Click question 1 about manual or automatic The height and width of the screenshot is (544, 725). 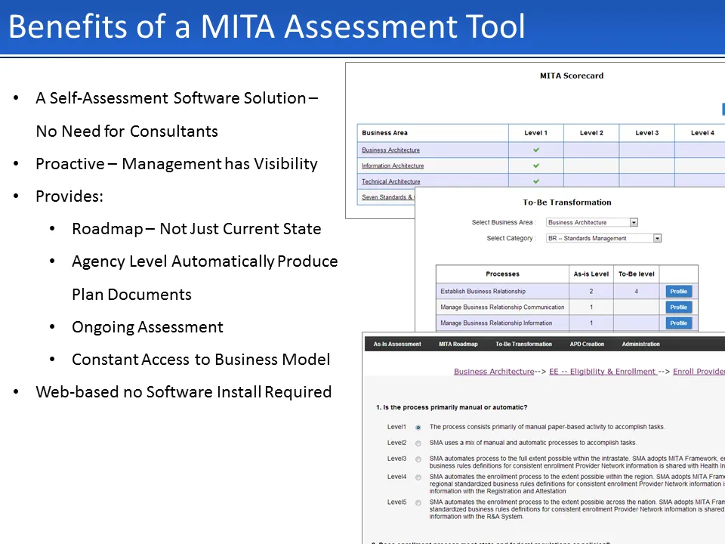[x=452, y=407]
